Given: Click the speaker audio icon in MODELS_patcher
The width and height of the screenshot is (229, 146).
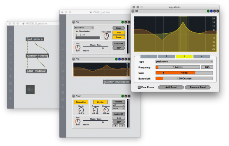Looking at the screenshot, I should pyautogui.click(x=30, y=89).
